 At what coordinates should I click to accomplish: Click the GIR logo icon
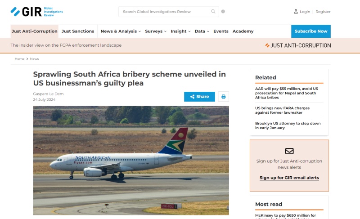pos(16,11)
